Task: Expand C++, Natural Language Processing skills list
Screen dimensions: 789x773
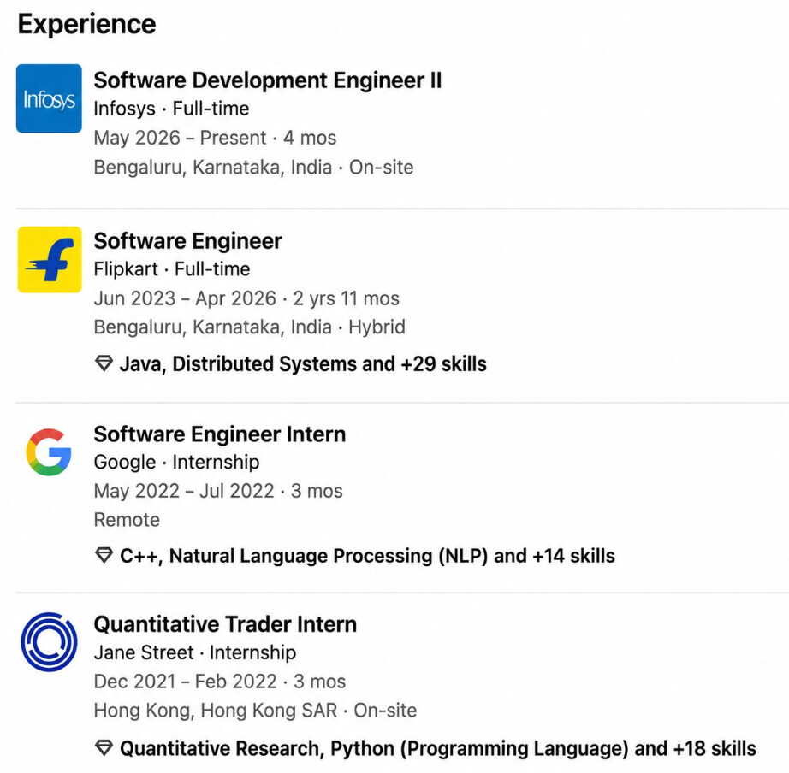Action: click(x=367, y=556)
